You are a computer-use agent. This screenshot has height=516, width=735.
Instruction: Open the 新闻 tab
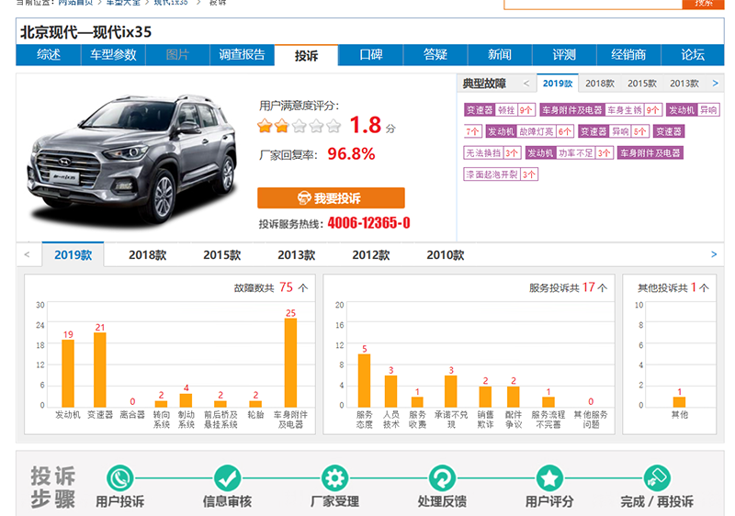[x=500, y=55]
